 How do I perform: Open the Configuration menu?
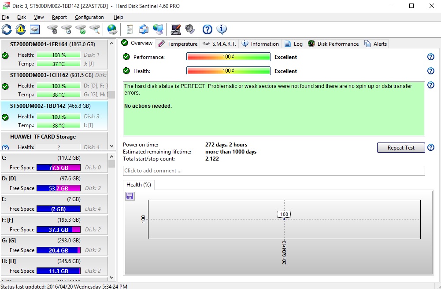coord(89,17)
